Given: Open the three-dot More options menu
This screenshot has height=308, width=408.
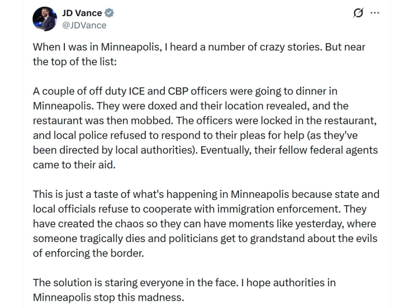Looking at the screenshot, I should 375,13.
